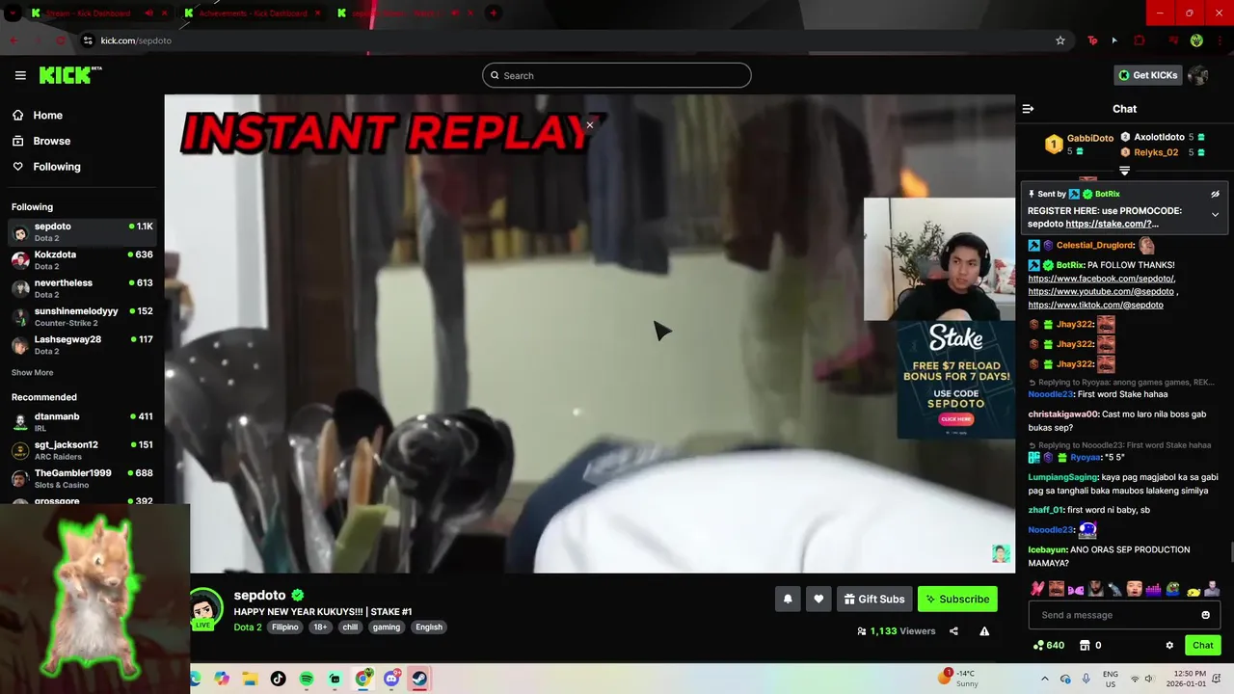Open the emoji picker in chat input
Screen dimensions: 1234x694
click(x=1205, y=615)
